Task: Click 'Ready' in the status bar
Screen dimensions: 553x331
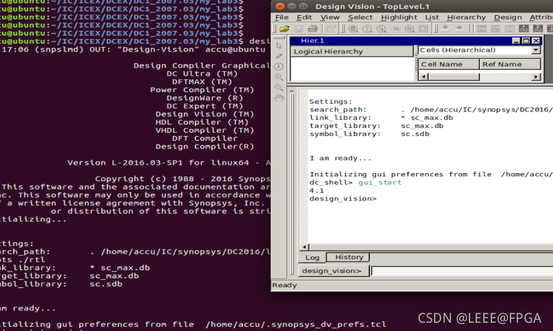Action: coord(284,285)
